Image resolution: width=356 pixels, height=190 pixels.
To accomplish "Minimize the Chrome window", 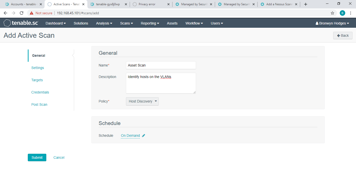I will pyautogui.click(x=328, y=4).
